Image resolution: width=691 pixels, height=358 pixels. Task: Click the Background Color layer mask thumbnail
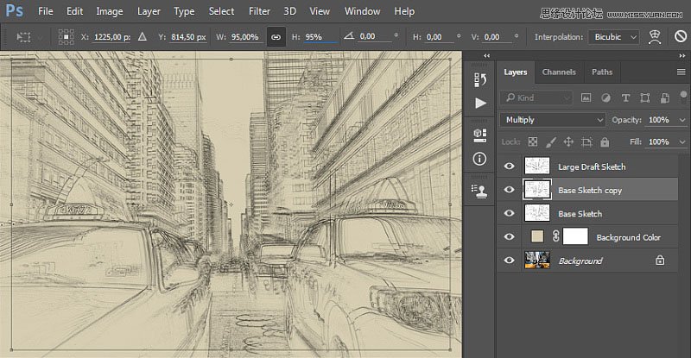tap(575, 236)
